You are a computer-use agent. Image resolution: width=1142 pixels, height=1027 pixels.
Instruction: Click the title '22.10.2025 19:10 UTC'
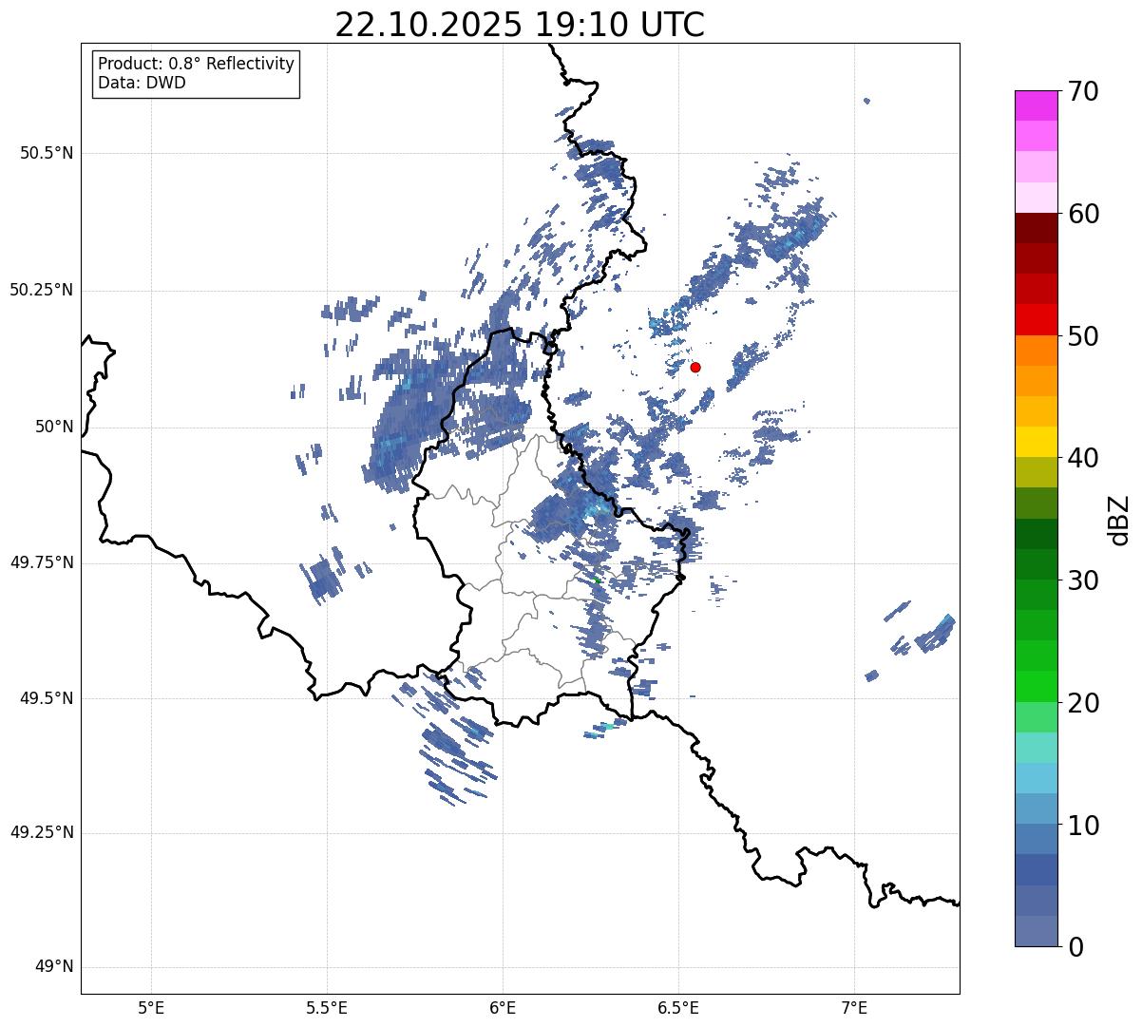click(520, 25)
